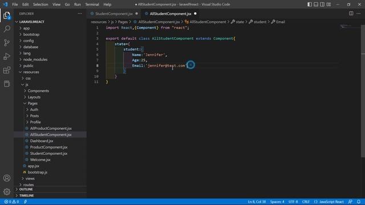The width and height of the screenshot is (365, 205).
Task: Expand the app folder
Action: (x=26, y=28)
